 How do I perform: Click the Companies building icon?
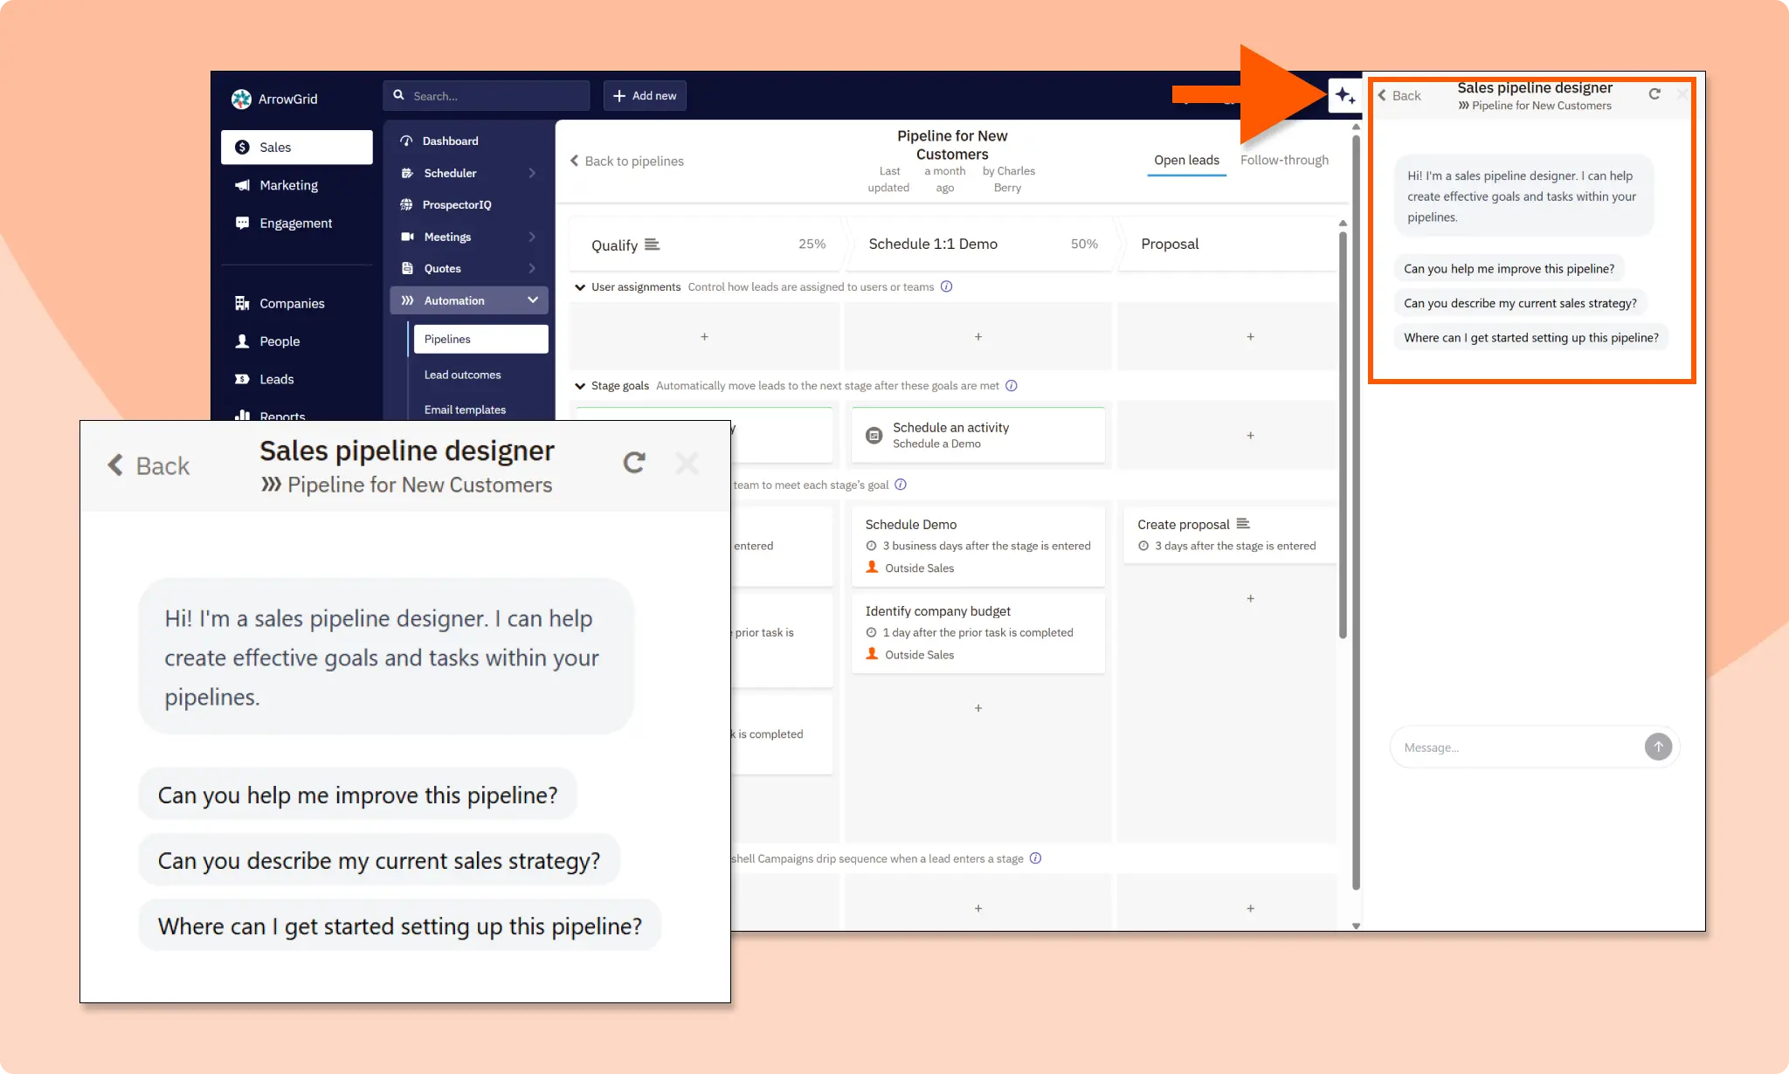241,302
